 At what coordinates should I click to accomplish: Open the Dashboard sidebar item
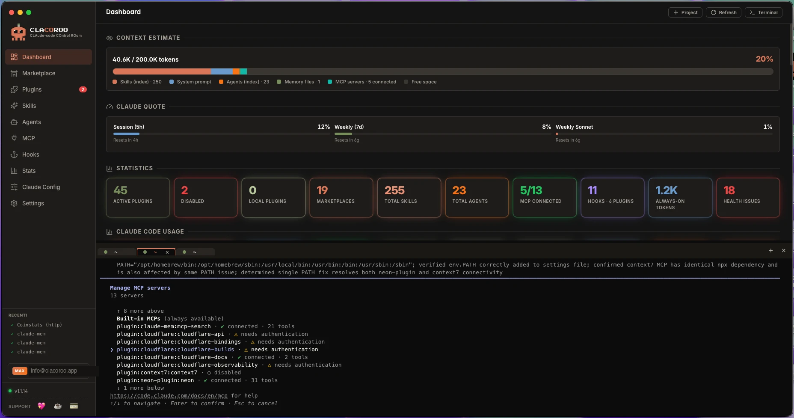[x=48, y=57]
